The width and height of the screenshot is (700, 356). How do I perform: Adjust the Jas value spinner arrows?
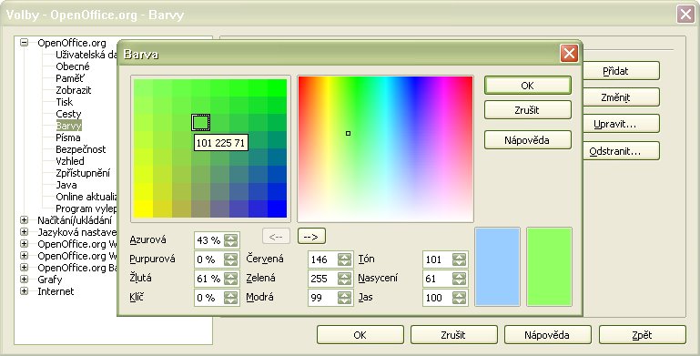459,298
